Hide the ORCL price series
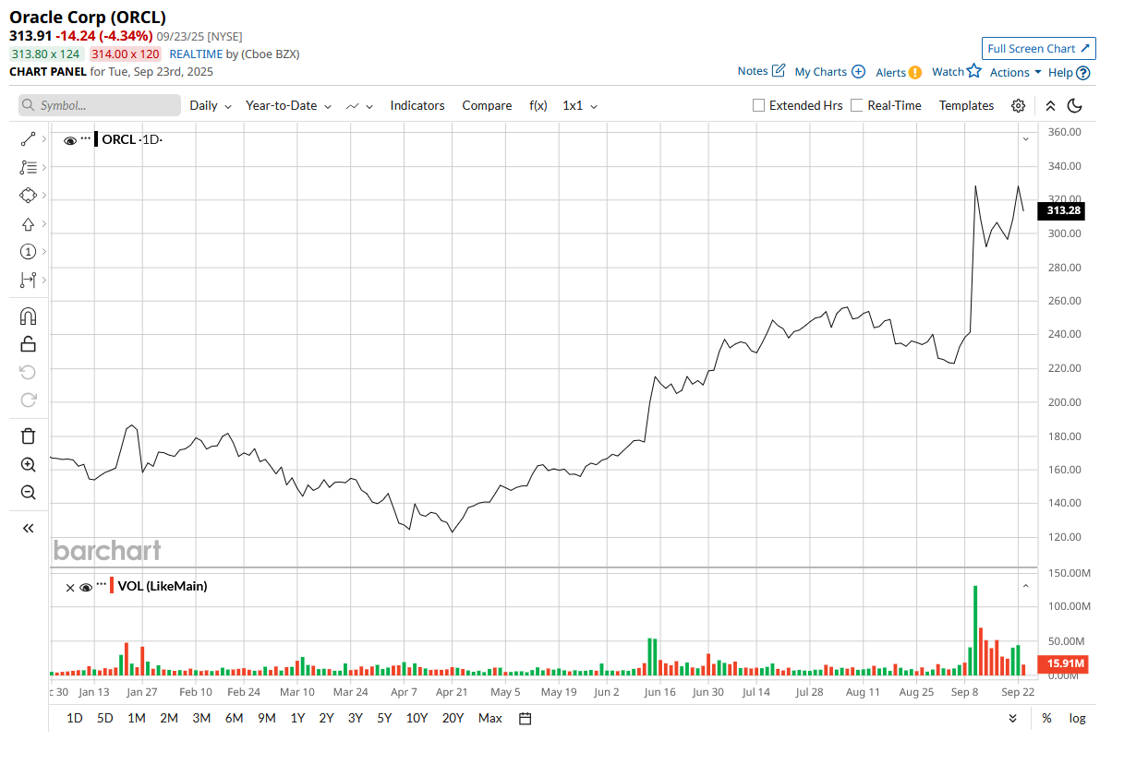Screen dimensions: 1136x776 (70, 140)
